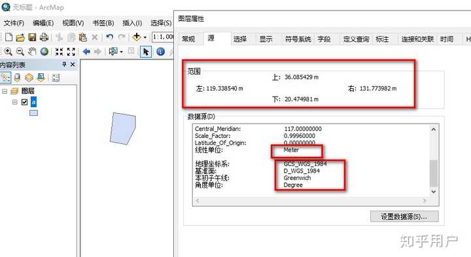Open the 编辑(E) menu
Image resolution: width=471 pixels, height=257 pixels.
(43, 23)
